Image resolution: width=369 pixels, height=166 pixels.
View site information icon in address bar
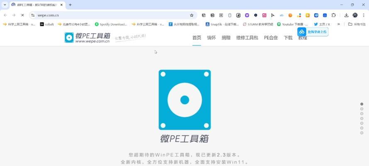[x=33, y=15]
